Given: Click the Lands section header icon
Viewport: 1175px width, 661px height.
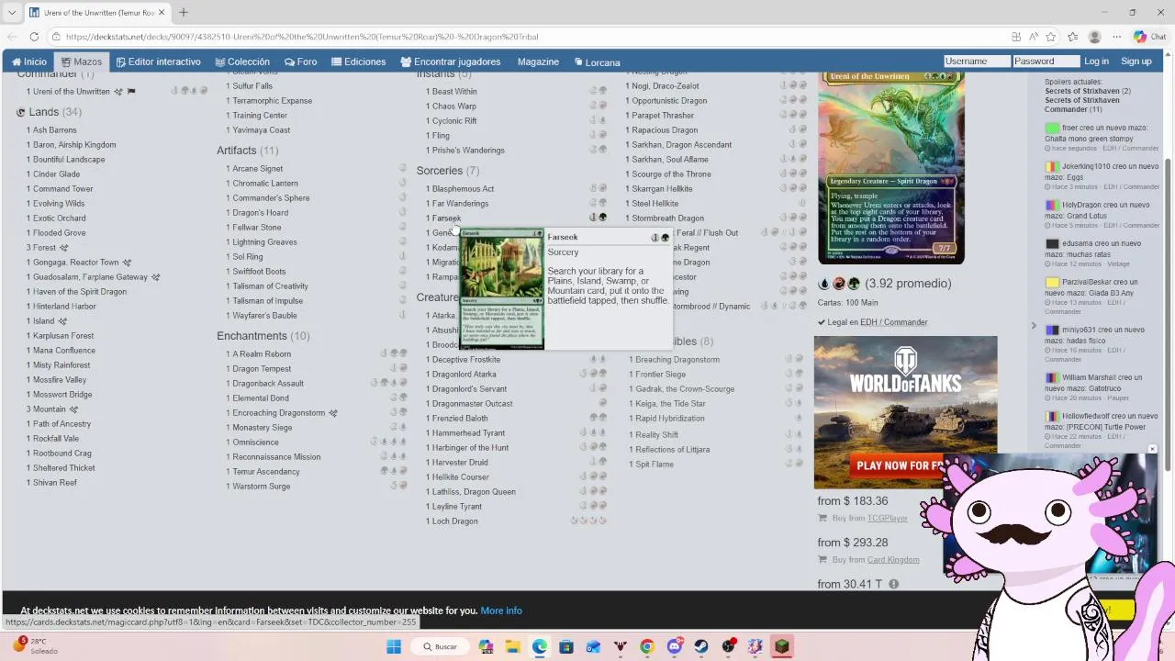Looking at the screenshot, I should click(x=20, y=112).
